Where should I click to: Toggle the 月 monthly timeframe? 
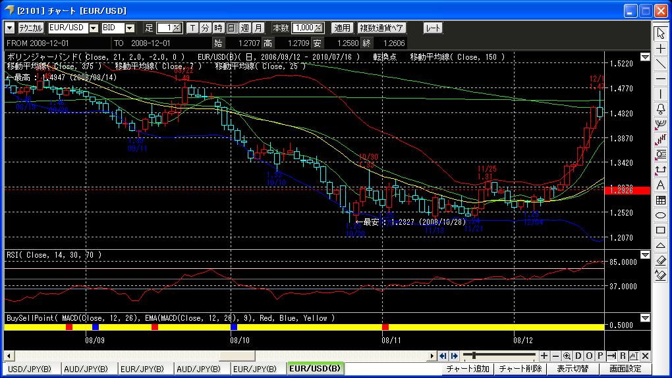(x=258, y=28)
